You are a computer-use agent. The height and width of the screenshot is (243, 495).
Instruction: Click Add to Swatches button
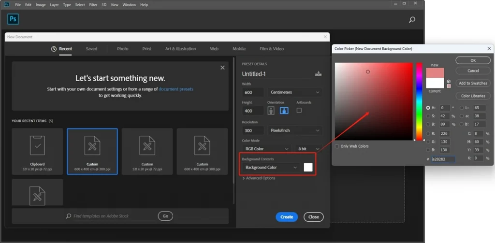473,83
